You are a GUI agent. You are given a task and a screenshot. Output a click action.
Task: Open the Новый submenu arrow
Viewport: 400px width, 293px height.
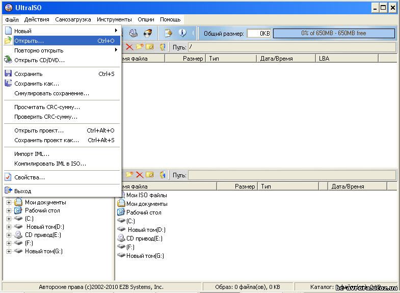tap(116, 31)
